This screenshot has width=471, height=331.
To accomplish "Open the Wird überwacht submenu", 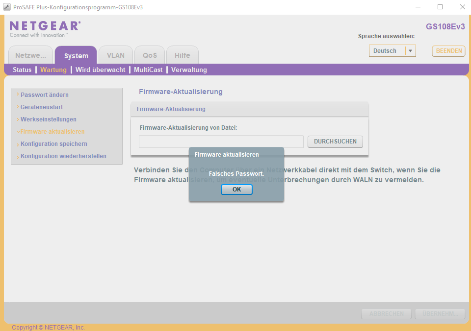I will click(100, 70).
